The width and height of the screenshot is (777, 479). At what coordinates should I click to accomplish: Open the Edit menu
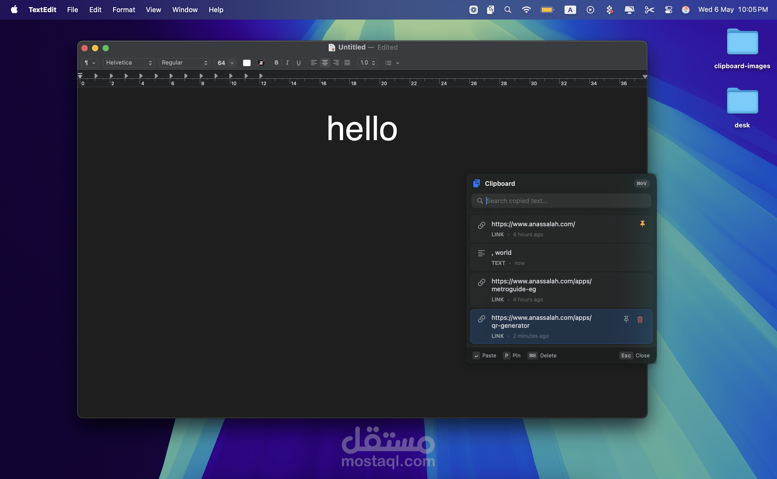tap(95, 10)
